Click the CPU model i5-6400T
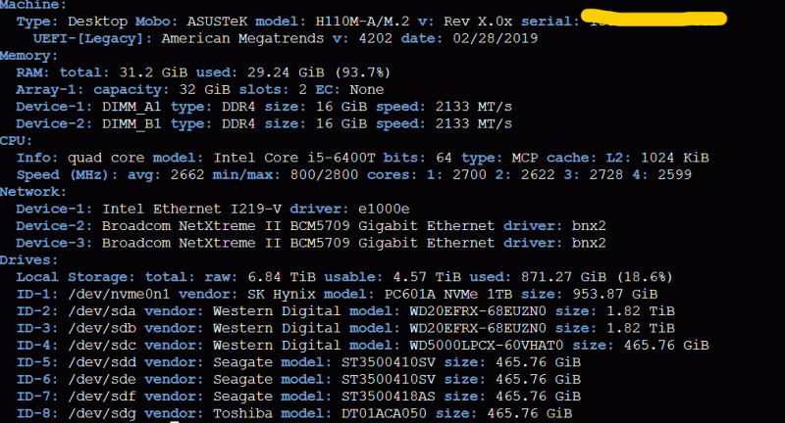Screen dimensions: 785x423 click(x=340, y=158)
